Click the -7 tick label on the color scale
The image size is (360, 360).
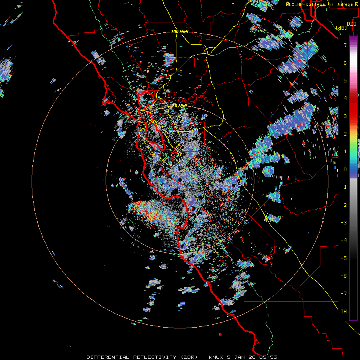344,294
